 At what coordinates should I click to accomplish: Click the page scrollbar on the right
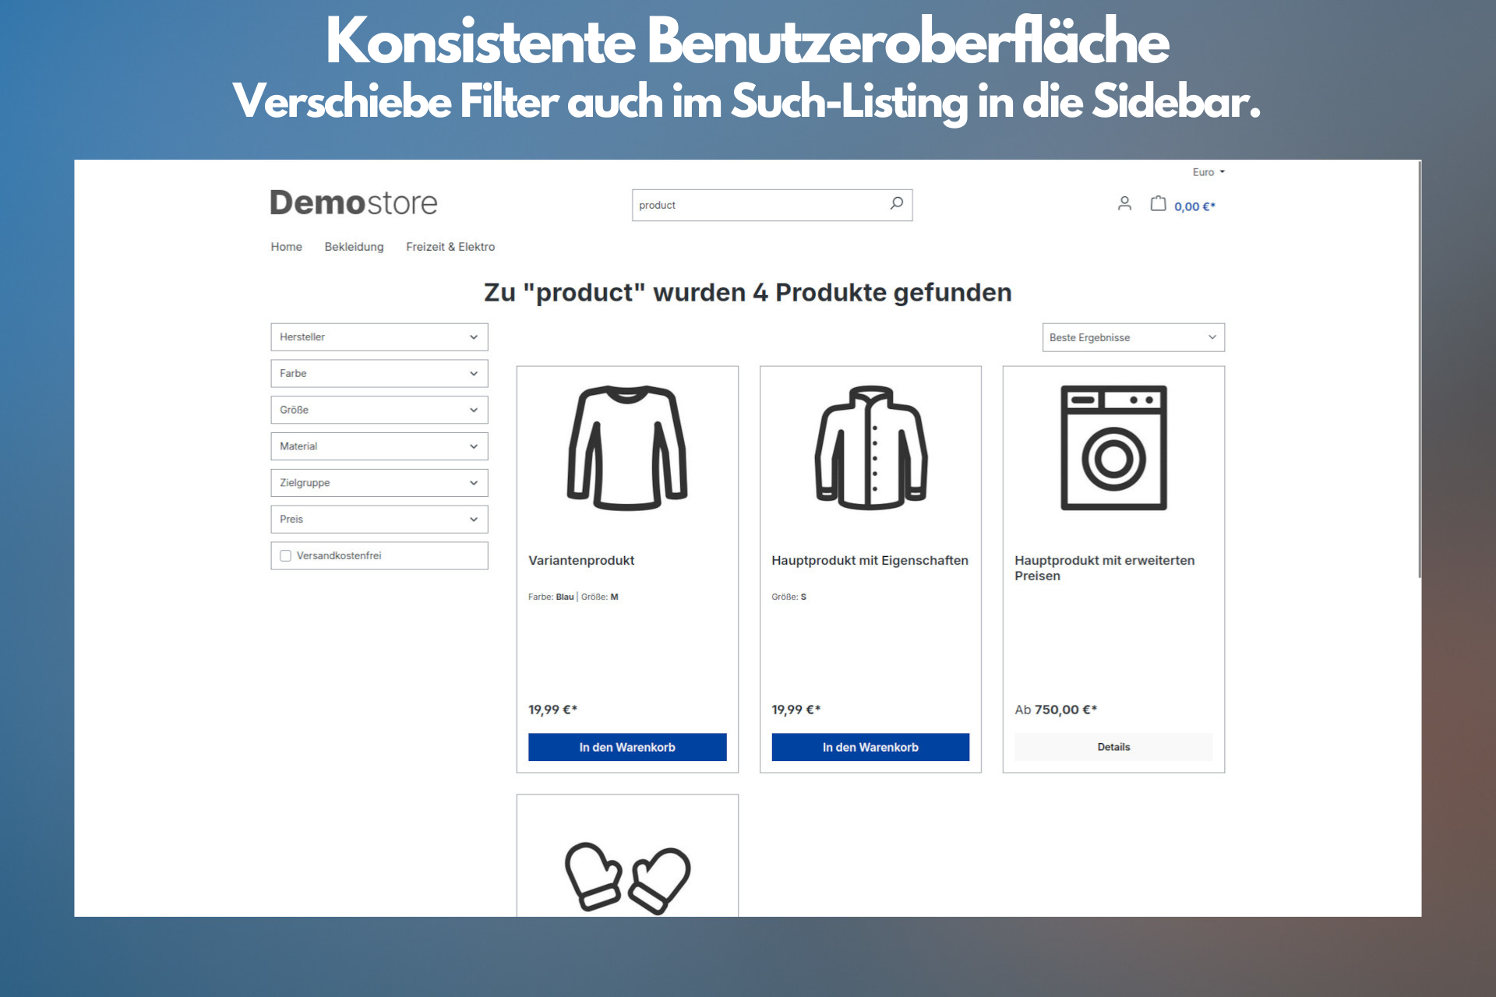[x=1420, y=370]
